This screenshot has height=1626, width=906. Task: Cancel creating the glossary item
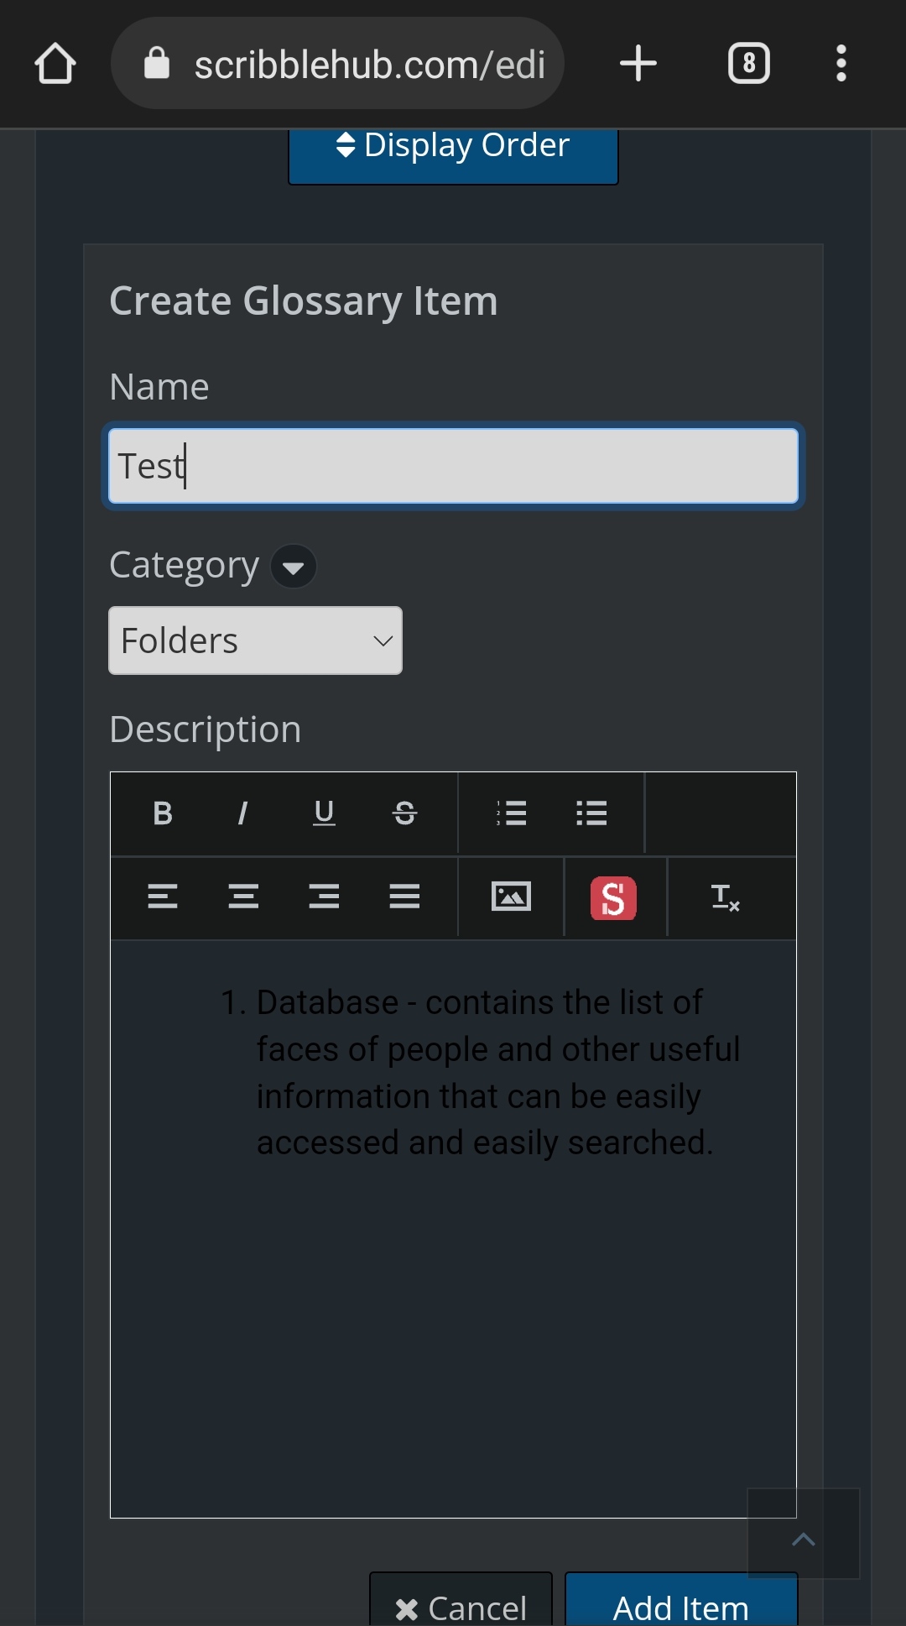(x=461, y=1605)
